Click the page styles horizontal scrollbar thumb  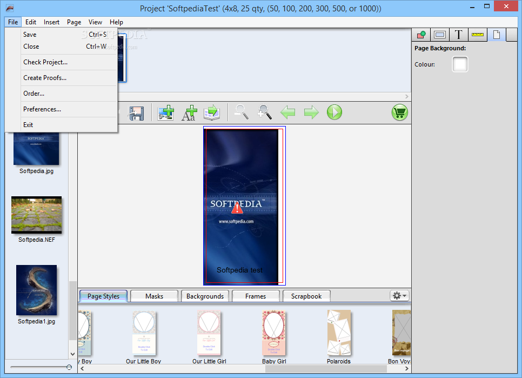click(326, 369)
